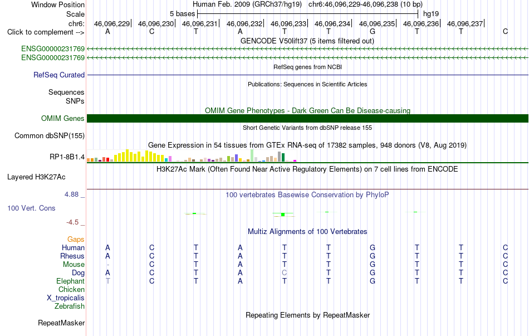Click base G in the complement sequence row
The height and width of the screenshot is (336, 529).
tap(373, 31)
